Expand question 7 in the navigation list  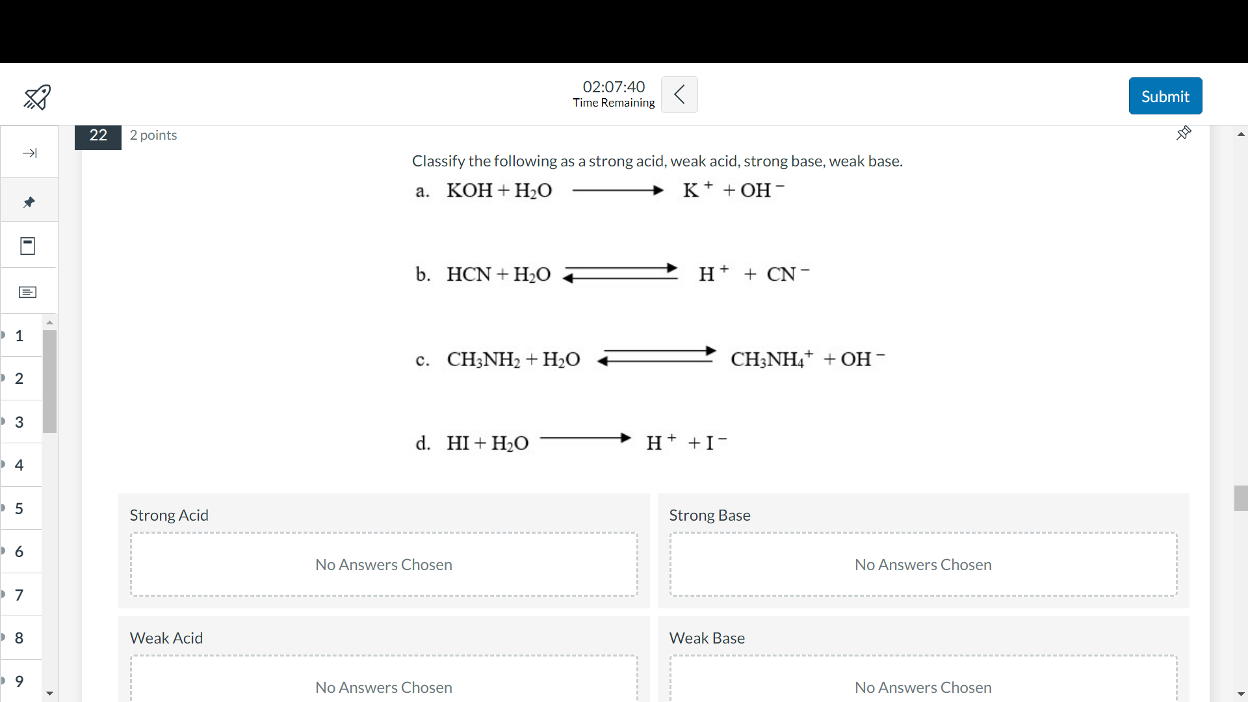19,595
